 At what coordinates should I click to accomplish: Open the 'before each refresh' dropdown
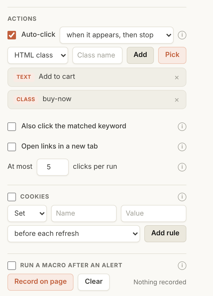pyautogui.click(x=74, y=233)
